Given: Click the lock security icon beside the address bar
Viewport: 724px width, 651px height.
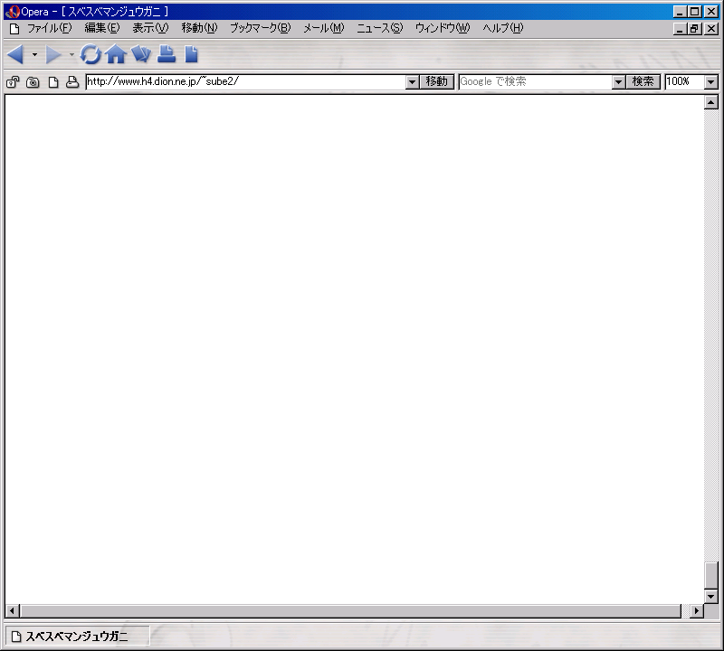Looking at the screenshot, I should 13,82.
